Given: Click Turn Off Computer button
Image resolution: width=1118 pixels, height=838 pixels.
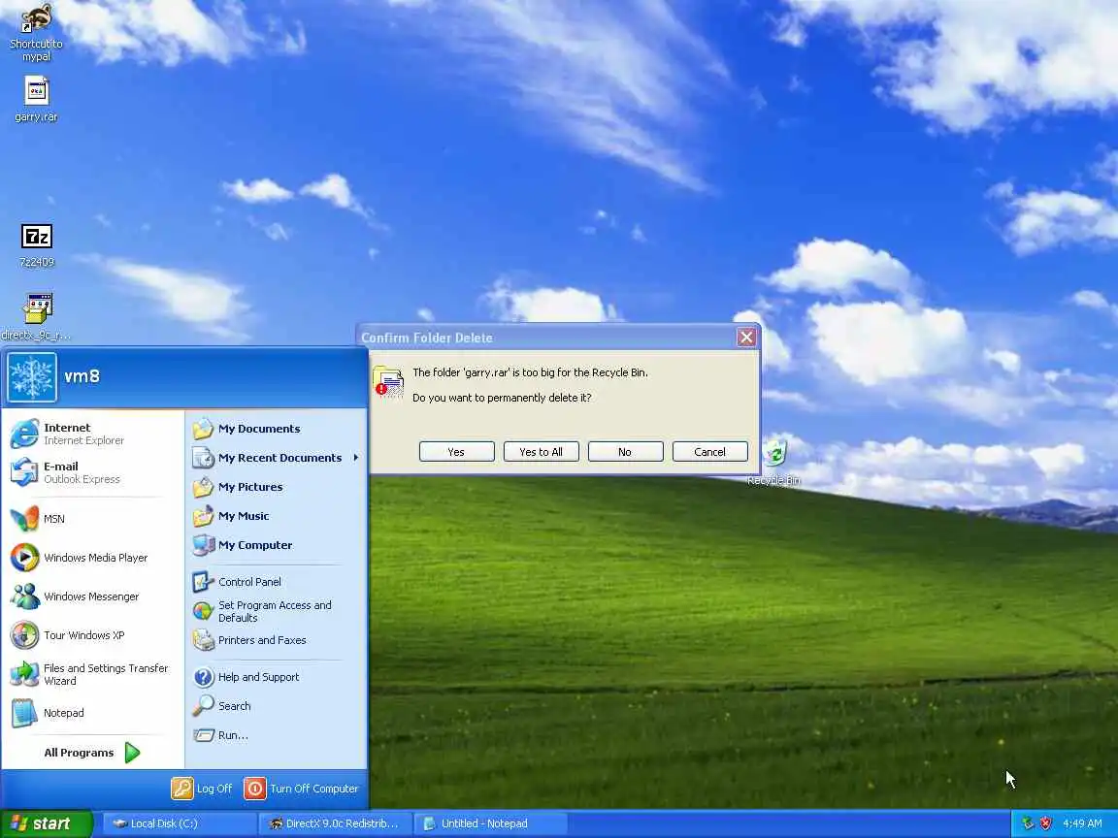Looking at the screenshot, I should (302, 789).
